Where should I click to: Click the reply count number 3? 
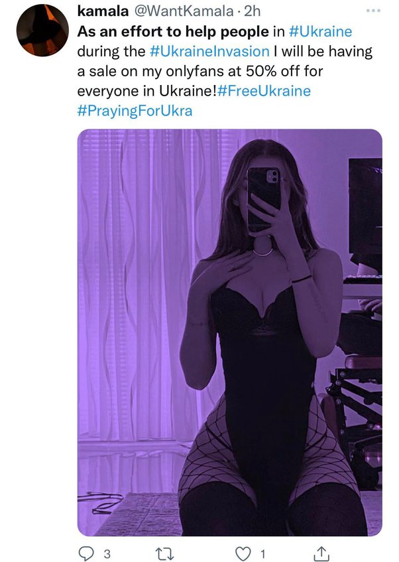click(x=107, y=553)
